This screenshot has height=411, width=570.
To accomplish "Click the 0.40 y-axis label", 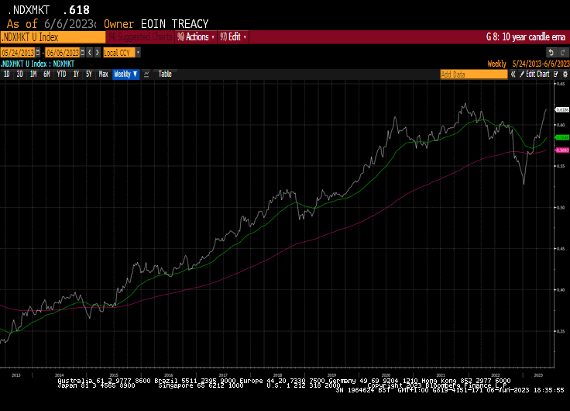I will (x=561, y=290).
